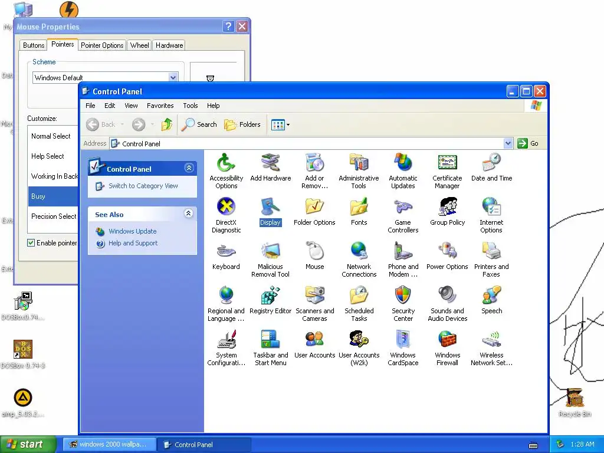Open Add or Remove Programs icon
Viewport: 604px width, 453px height.
pyautogui.click(x=314, y=171)
